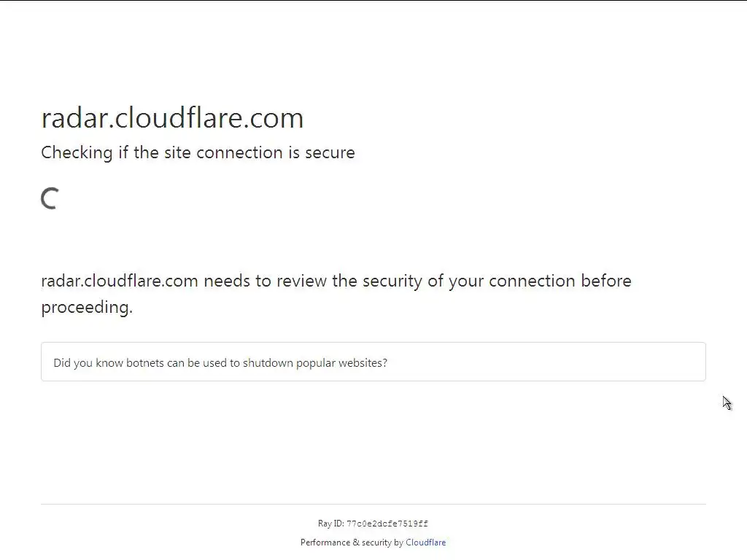Viewport: 747px width, 560px height.
Task: Click the large radar.cloudflare.com page heading
Action: (x=172, y=118)
